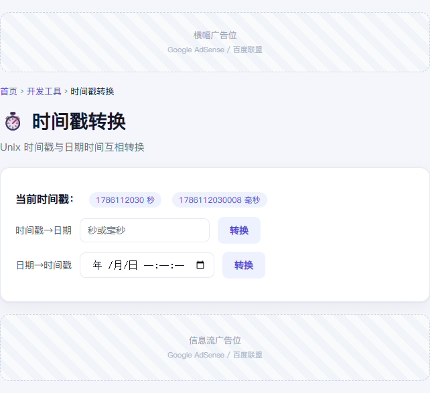The height and width of the screenshot is (393, 430).
Task: Copy the 1786112030008 毫秒 timestamp chip
Action: 220,200
